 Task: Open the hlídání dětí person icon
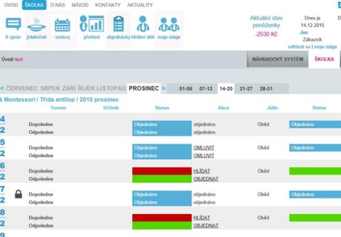point(143,24)
